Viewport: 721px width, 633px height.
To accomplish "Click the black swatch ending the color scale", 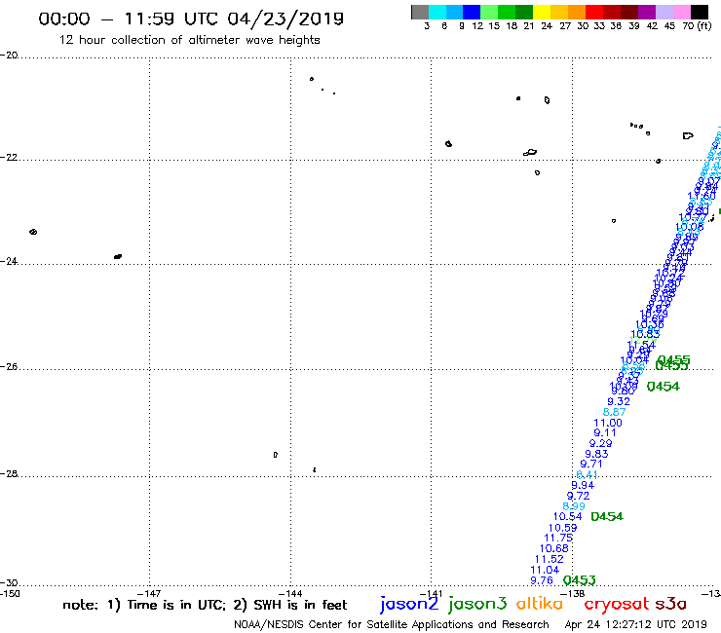I will (699, 12).
